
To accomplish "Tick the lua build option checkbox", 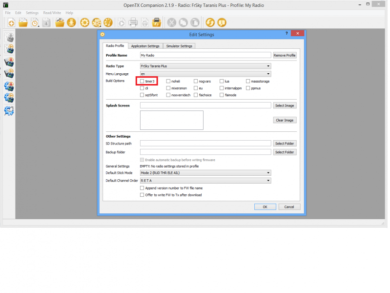I will point(222,81).
